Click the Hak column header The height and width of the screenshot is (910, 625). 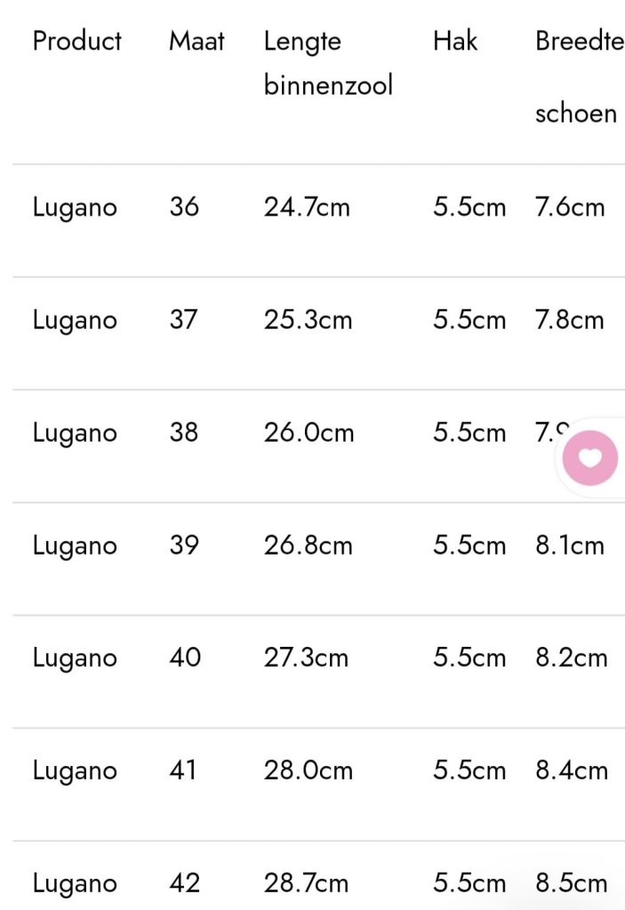(x=455, y=41)
